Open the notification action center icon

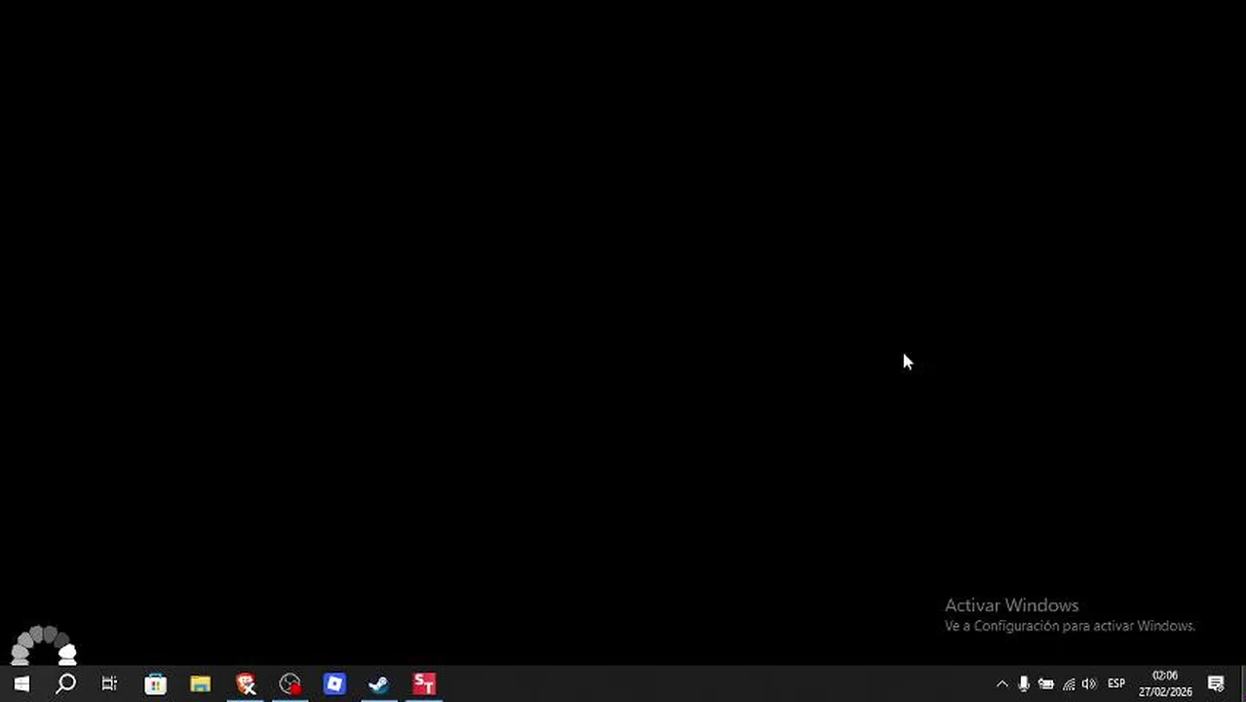pyautogui.click(x=1216, y=684)
